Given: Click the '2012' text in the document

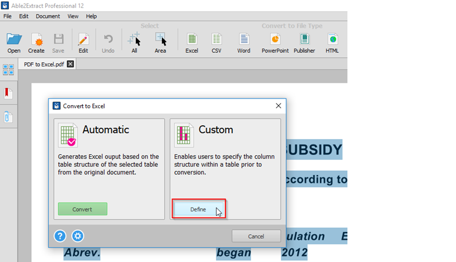Looking at the screenshot, I should click(x=295, y=253).
